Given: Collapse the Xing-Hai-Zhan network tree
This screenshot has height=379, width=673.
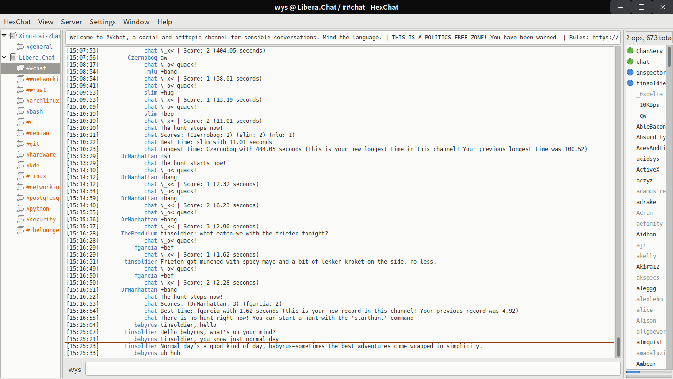Looking at the screenshot, I should click(x=5, y=36).
